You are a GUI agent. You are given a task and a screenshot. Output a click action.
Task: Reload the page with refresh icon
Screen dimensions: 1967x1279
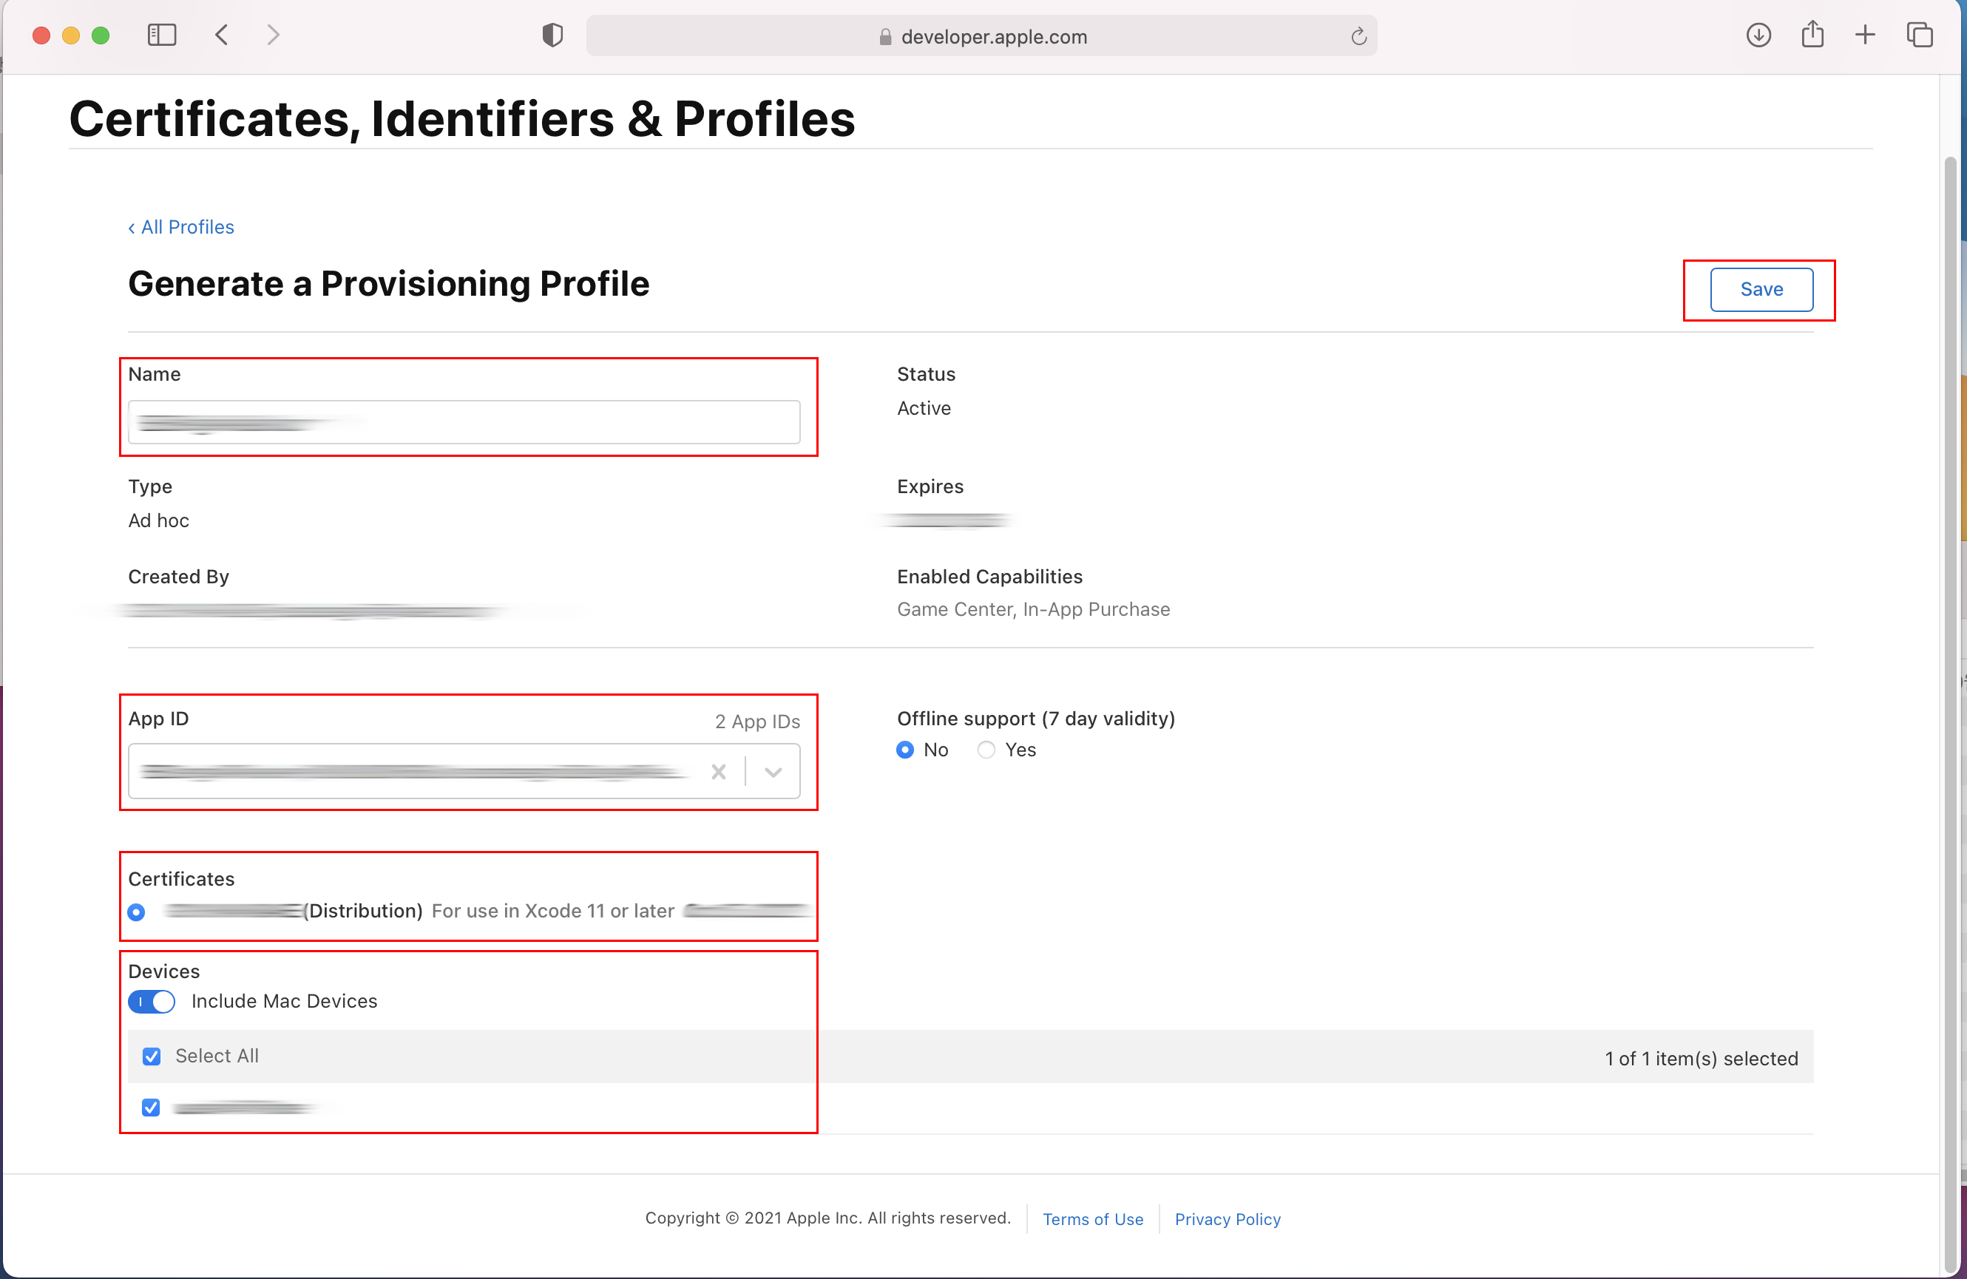[x=1358, y=36]
